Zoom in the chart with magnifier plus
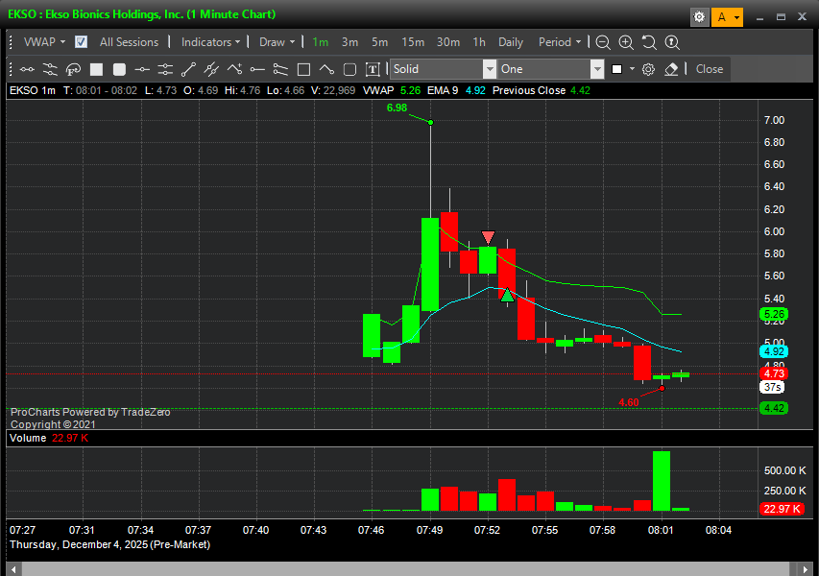 tap(626, 42)
